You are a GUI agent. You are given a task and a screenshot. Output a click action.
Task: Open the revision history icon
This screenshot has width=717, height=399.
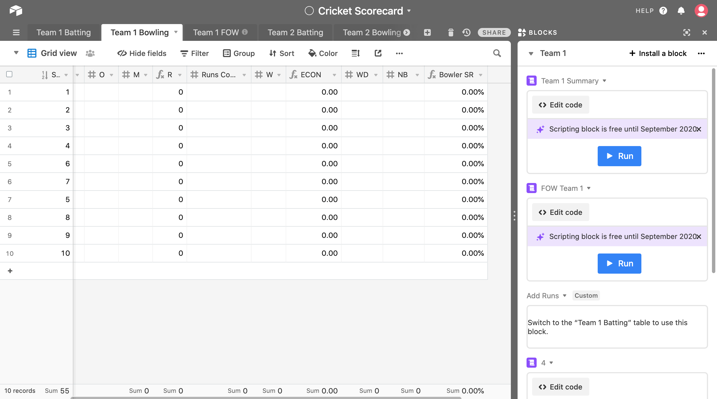pos(466,32)
